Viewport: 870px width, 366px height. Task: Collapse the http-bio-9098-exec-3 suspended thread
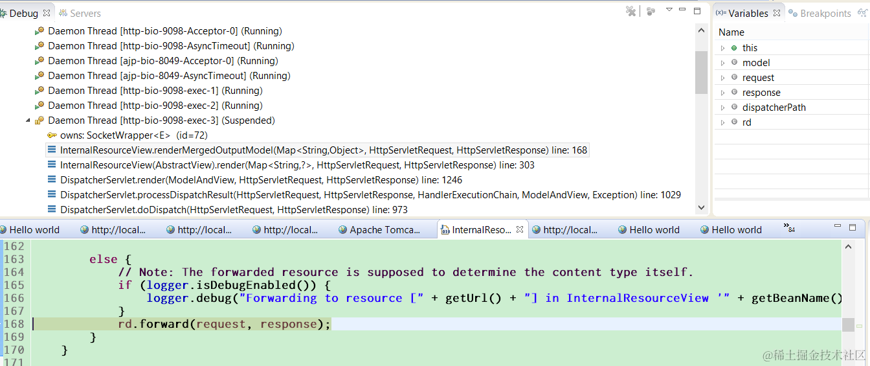[28, 120]
